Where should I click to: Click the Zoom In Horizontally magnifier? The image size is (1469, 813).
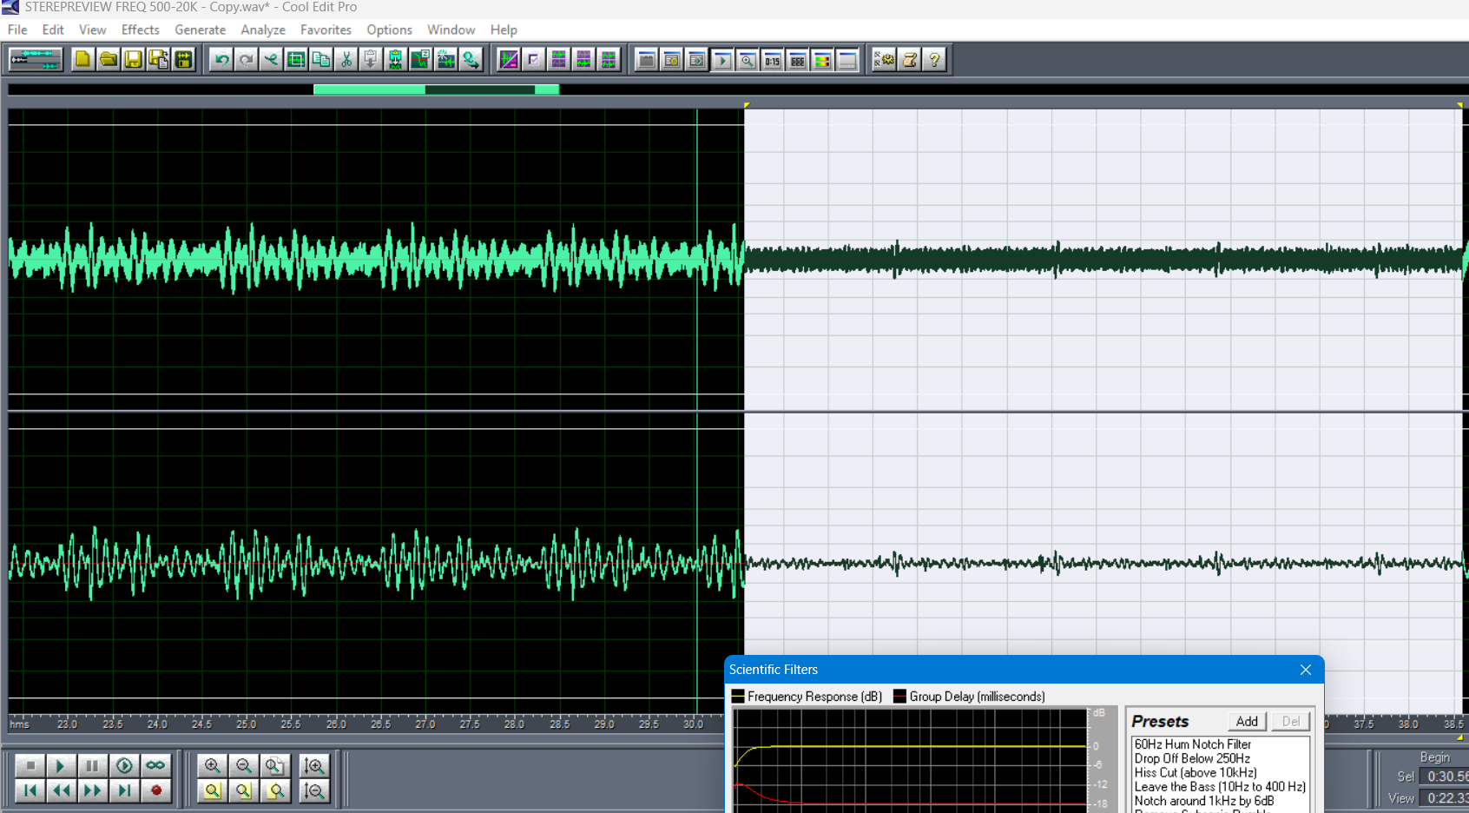[212, 765]
